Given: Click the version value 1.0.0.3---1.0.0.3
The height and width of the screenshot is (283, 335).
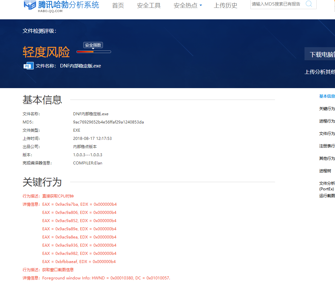Looking at the screenshot, I should pyautogui.click(x=88, y=155).
